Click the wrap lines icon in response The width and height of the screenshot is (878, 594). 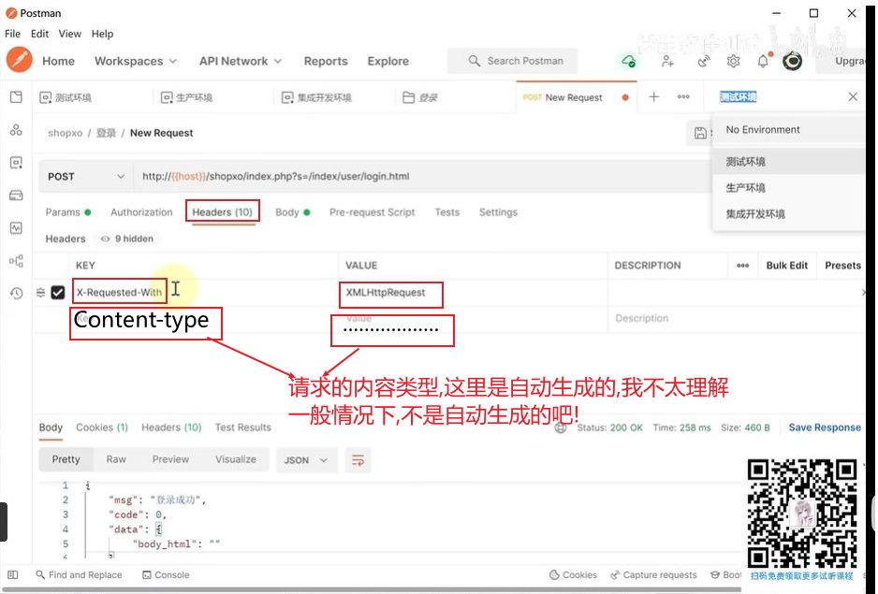pos(357,460)
